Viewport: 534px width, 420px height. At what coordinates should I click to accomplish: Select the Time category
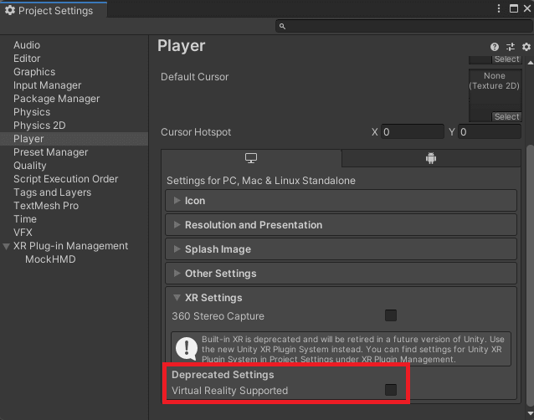point(25,219)
